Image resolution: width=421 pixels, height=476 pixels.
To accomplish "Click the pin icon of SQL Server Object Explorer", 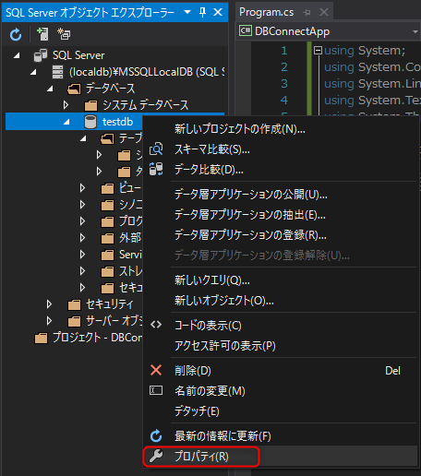I will point(202,12).
